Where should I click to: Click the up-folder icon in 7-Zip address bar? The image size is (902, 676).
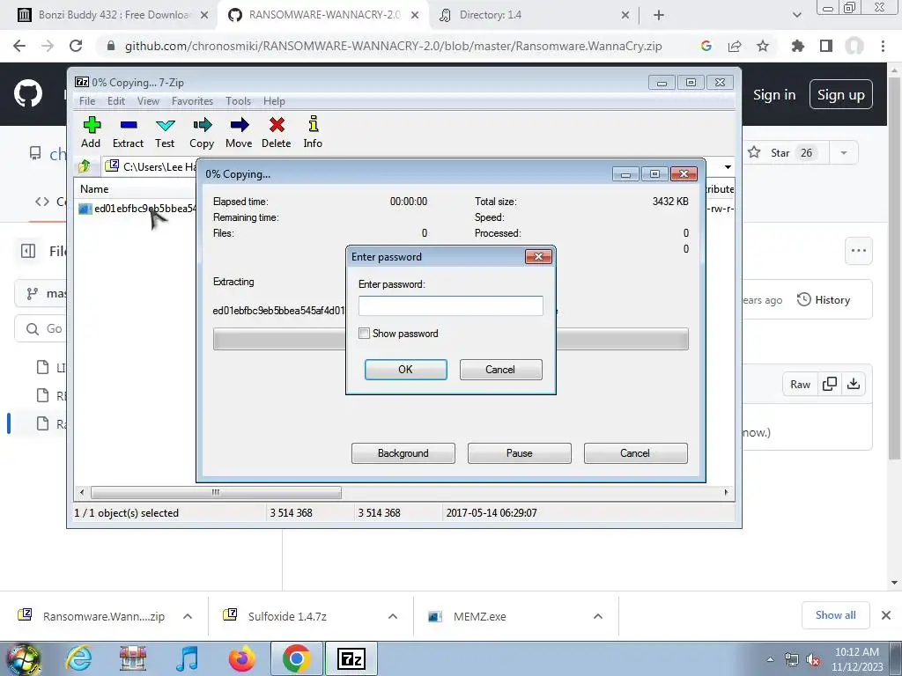84,166
